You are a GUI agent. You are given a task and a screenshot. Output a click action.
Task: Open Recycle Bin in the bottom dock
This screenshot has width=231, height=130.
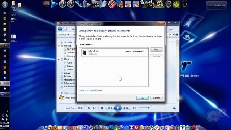click(197, 127)
